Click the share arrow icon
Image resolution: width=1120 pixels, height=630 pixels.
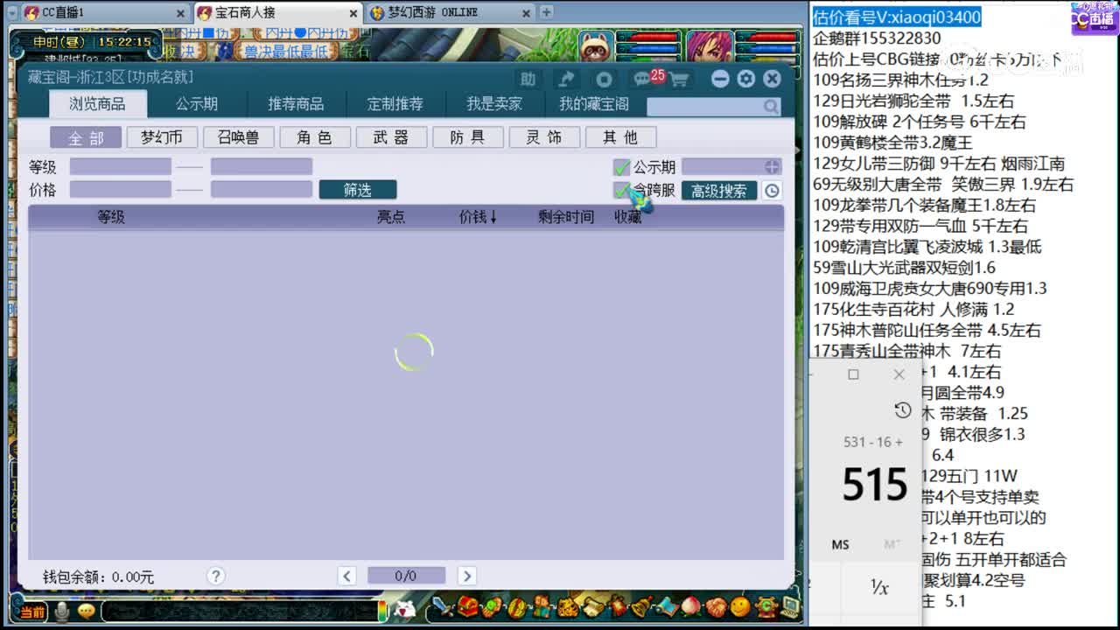(566, 79)
